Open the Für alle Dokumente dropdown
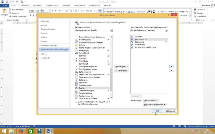Screen dimensions: 215x134 pyautogui.click(x=149, y=31)
